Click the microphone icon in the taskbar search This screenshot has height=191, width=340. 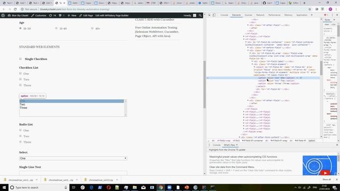pyautogui.click(x=66, y=187)
